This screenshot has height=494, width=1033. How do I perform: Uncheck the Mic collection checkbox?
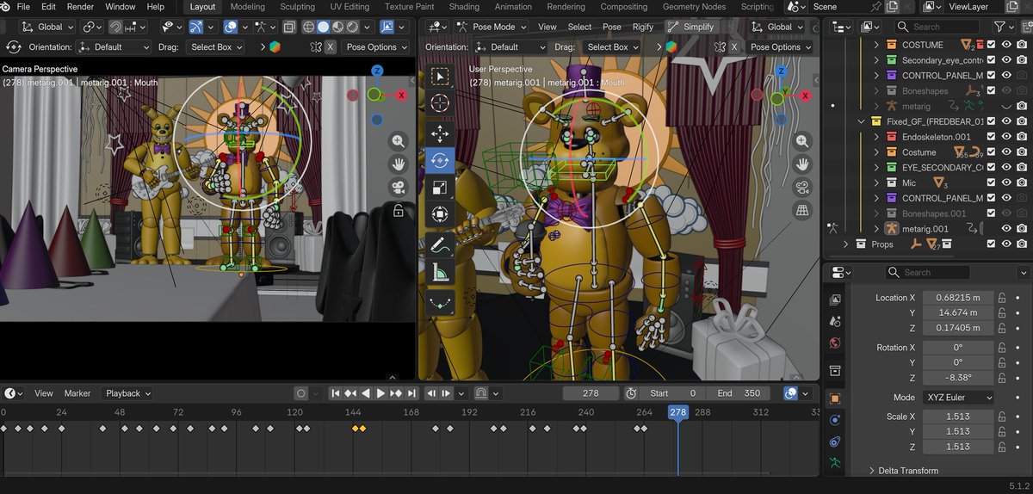992,182
